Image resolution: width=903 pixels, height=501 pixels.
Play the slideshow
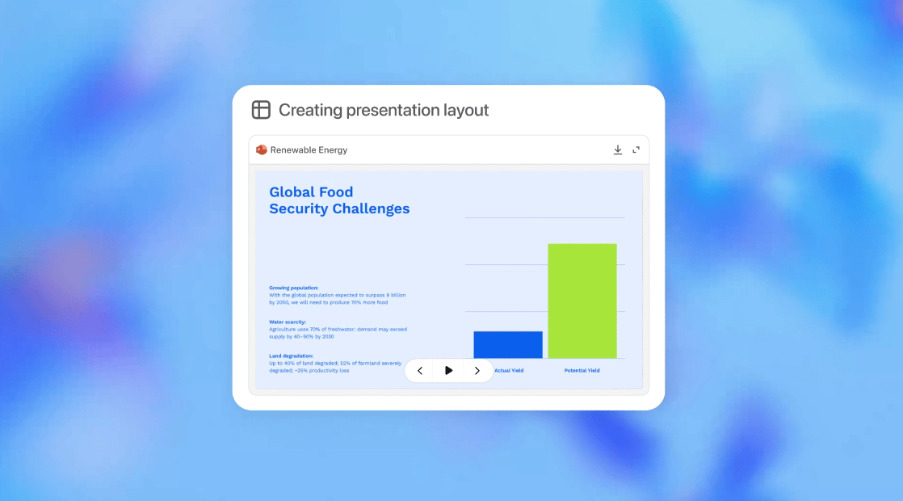click(448, 370)
